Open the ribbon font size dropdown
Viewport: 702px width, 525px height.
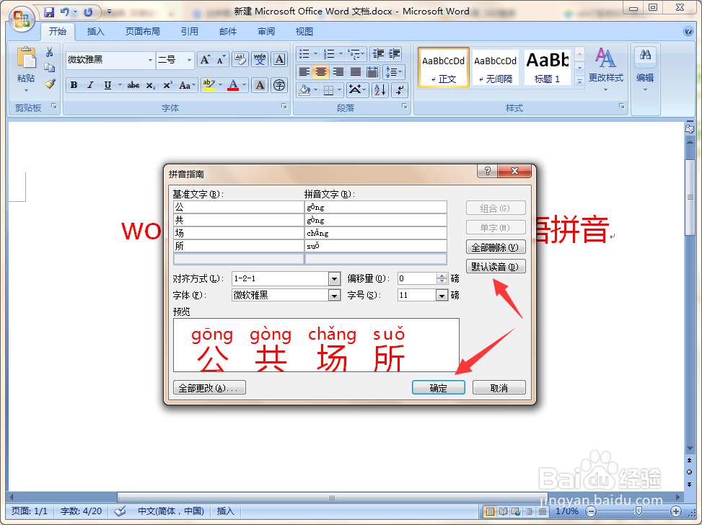pyautogui.click(x=189, y=60)
